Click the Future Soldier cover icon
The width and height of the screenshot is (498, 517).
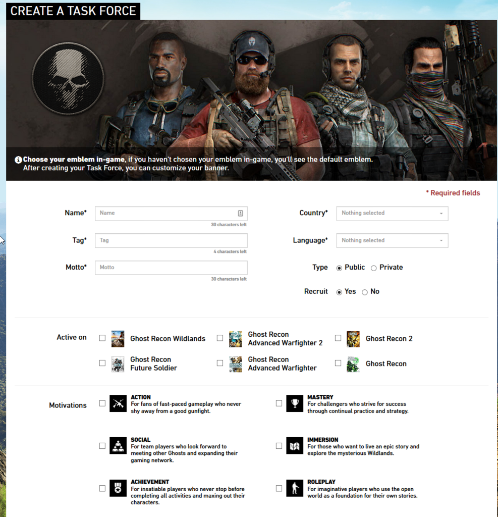pyautogui.click(x=118, y=364)
